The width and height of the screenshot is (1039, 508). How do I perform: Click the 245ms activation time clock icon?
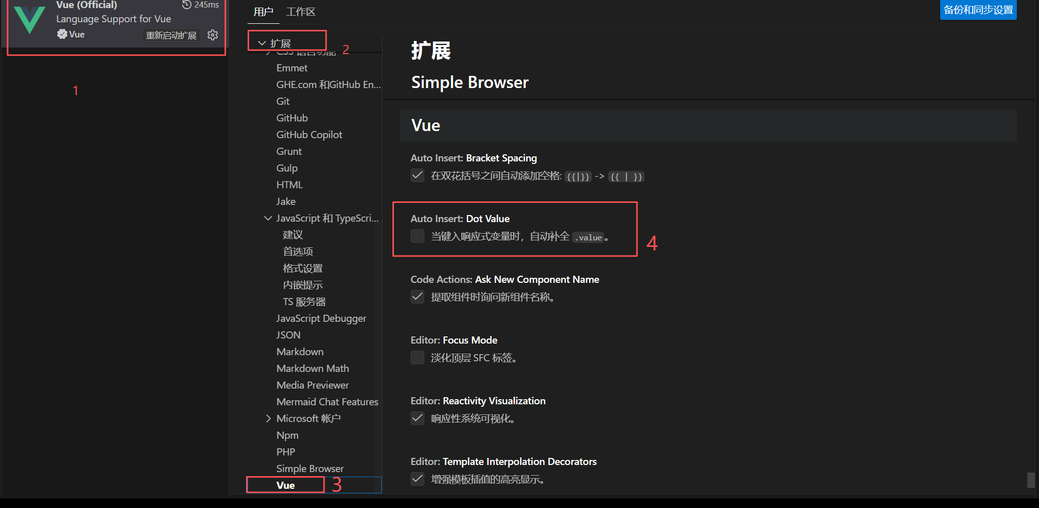coord(187,5)
